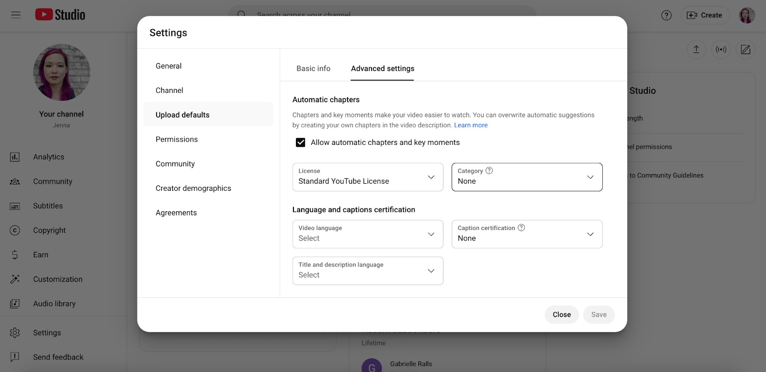Click the Close button
Viewport: 766px width, 372px height.
562,315
